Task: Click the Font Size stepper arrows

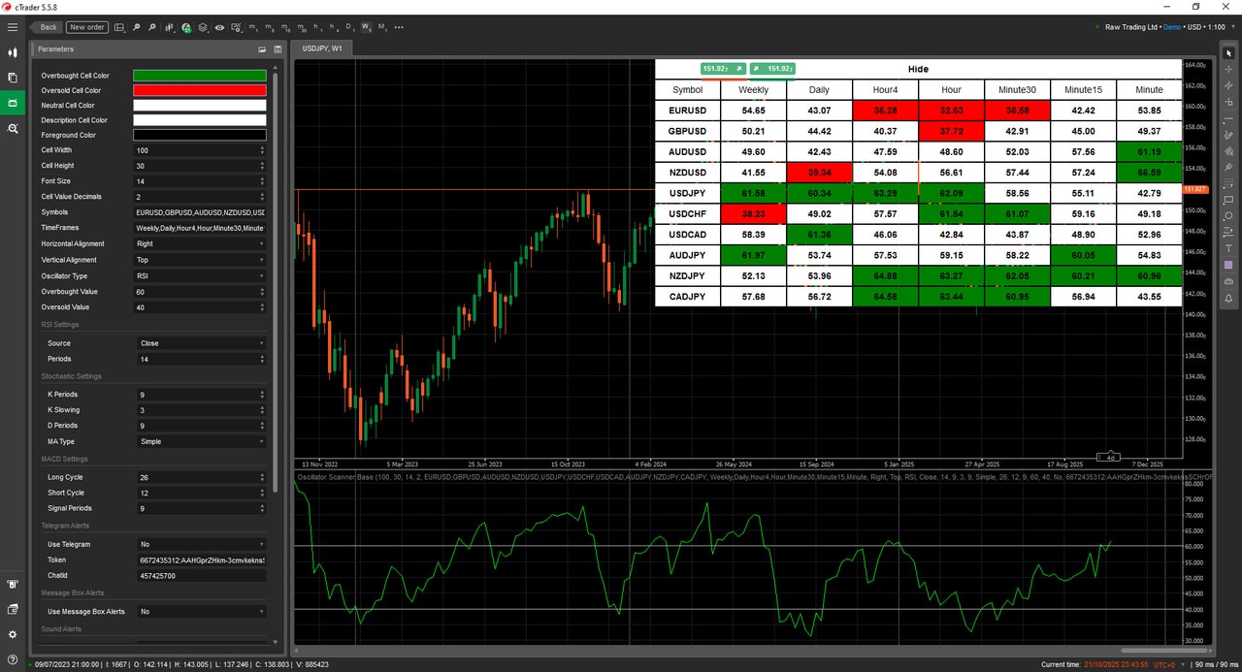Action: (x=262, y=181)
